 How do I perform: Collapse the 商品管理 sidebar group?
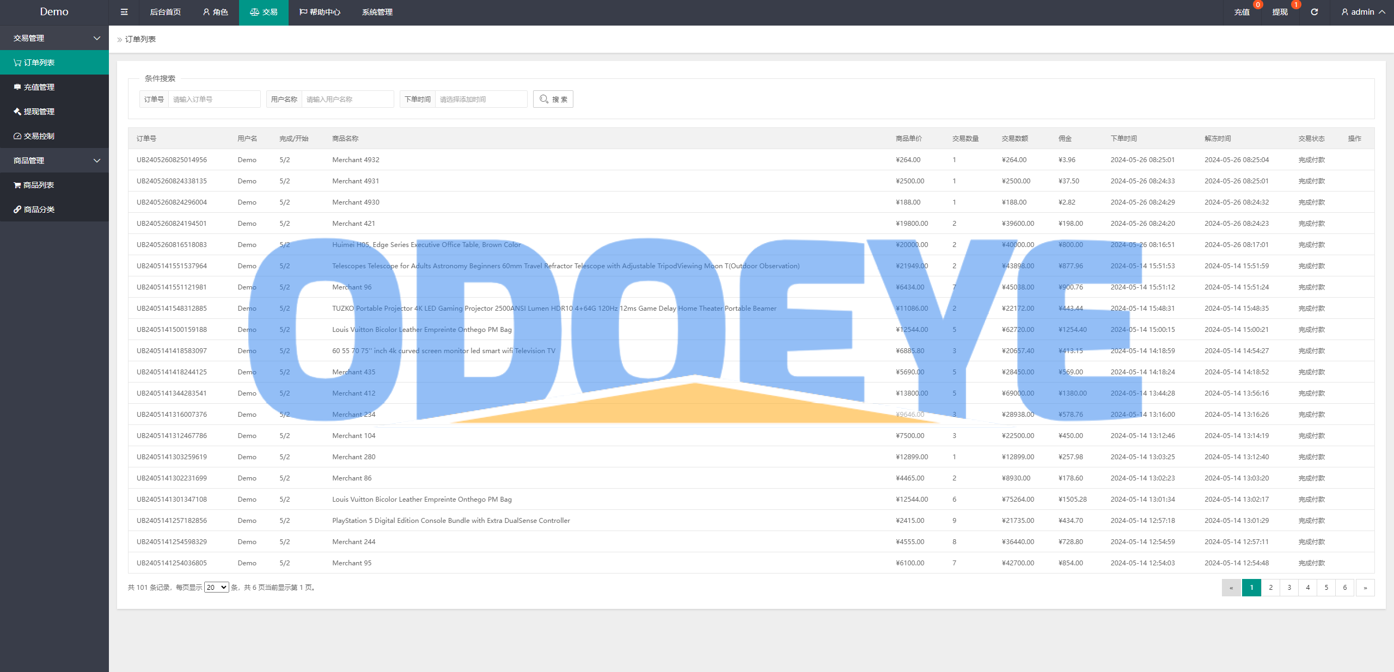(x=54, y=161)
